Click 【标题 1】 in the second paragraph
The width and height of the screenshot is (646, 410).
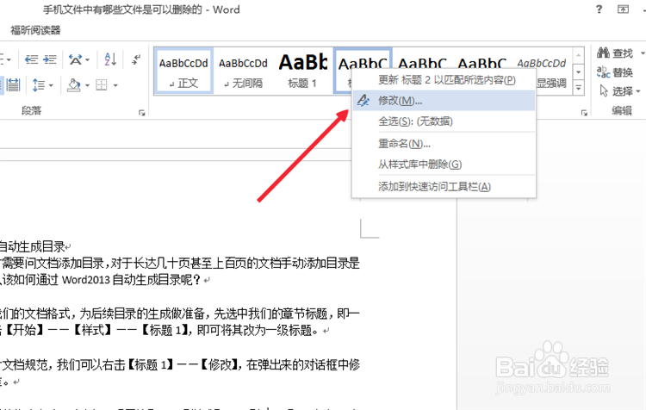150,365
